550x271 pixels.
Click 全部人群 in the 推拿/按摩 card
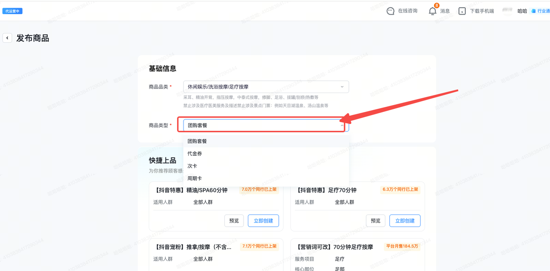[x=203, y=259]
